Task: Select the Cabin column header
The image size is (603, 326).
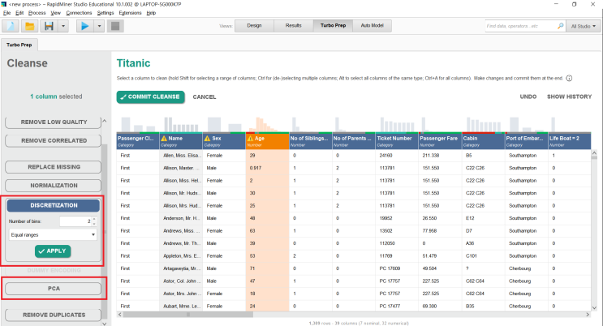Action: (x=483, y=141)
